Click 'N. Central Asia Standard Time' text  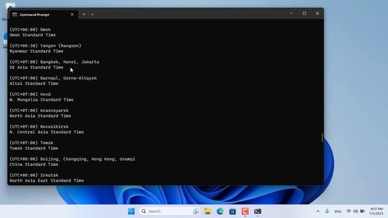47,132
